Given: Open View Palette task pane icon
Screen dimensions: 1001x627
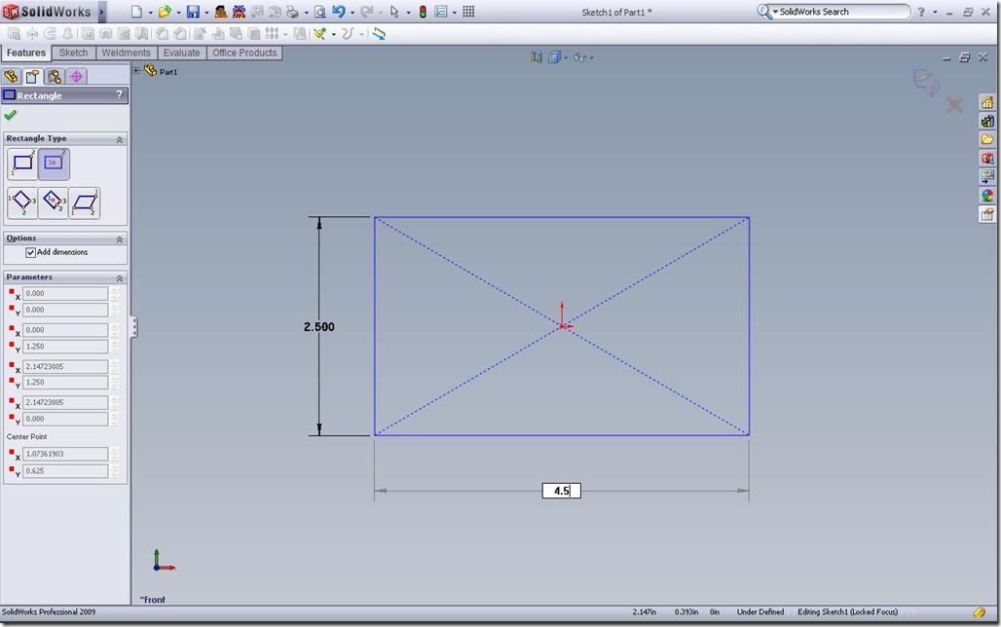Looking at the screenshot, I should click(x=987, y=176).
